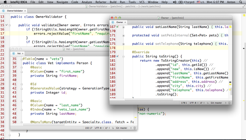Viewport: 246px width, 140px height.
Task: Open the File menu
Action: (x=33, y=2)
